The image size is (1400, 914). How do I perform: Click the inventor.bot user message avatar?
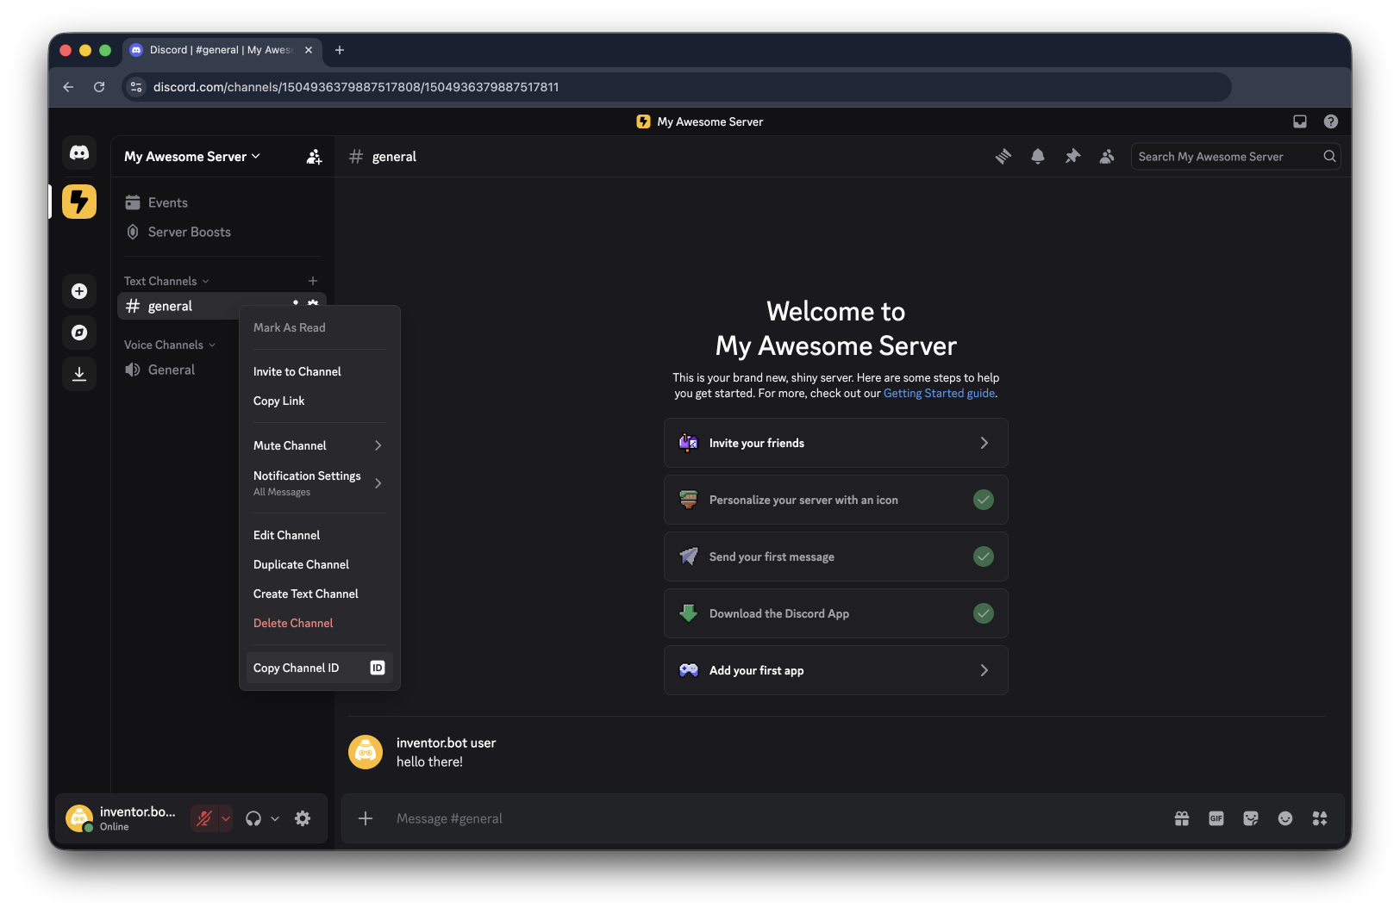(366, 752)
